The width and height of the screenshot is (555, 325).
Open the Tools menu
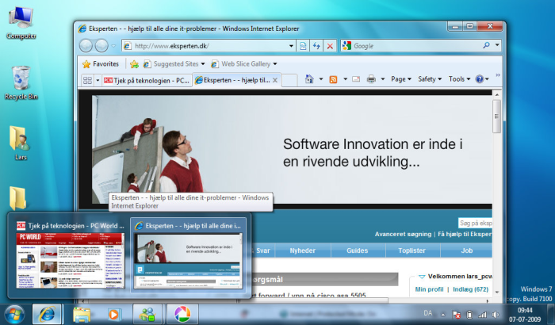pyautogui.click(x=459, y=79)
